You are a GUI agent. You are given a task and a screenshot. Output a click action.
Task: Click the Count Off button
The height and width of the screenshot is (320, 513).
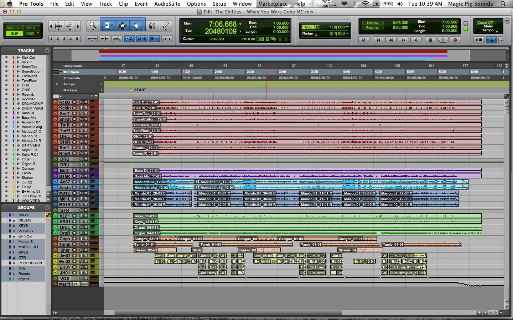click(x=485, y=22)
